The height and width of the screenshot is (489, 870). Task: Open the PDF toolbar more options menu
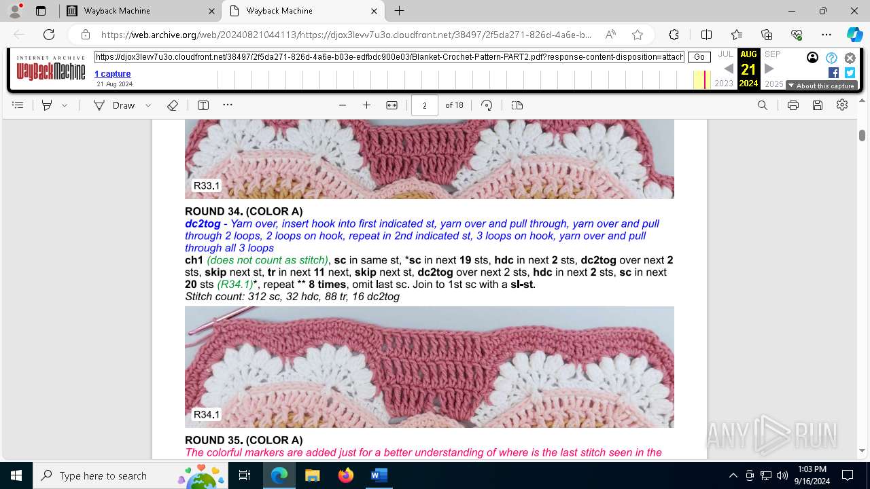point(228,105)
